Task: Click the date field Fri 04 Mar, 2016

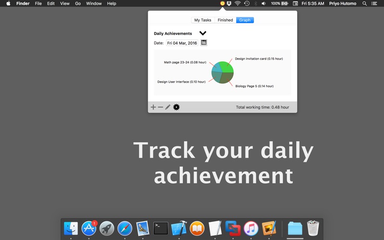Action: (182, 43)
